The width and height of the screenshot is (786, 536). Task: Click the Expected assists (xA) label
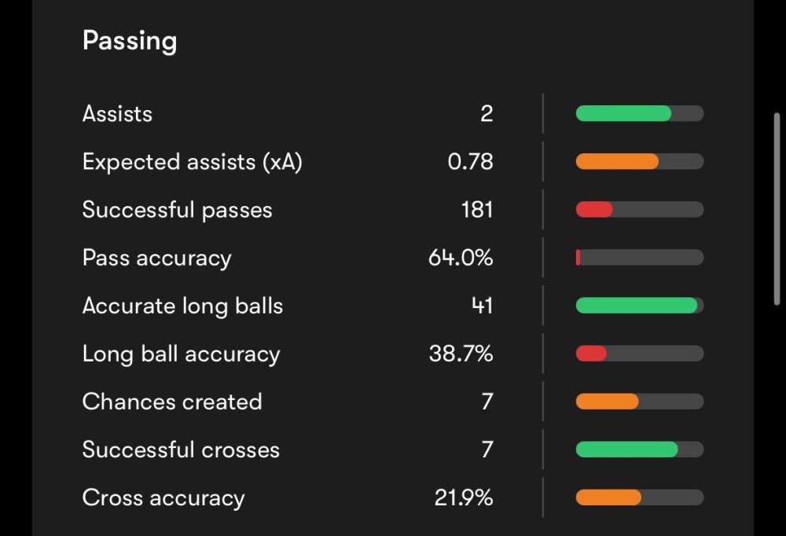pos(192,162)
